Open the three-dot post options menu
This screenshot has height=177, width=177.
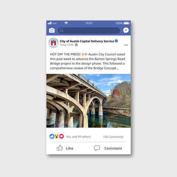click(126, 45)
